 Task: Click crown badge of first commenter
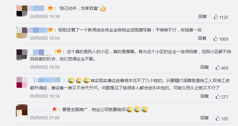coord(50,8)
